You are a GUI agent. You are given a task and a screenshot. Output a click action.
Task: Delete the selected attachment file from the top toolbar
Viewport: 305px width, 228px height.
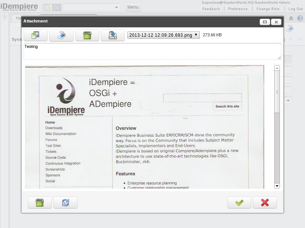pos(87,35)
